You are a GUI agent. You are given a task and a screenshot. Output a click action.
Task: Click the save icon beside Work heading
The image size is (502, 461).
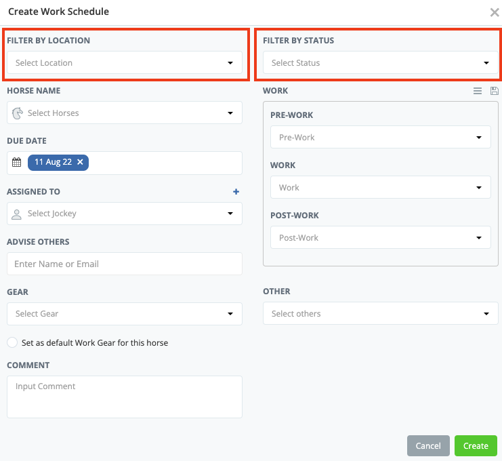(494, 91)
